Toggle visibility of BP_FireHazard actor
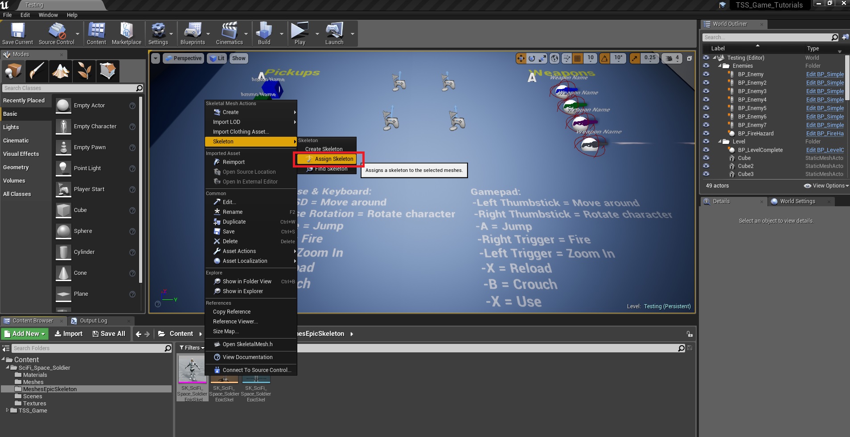The image size is (850, 437). pos(706,134)
